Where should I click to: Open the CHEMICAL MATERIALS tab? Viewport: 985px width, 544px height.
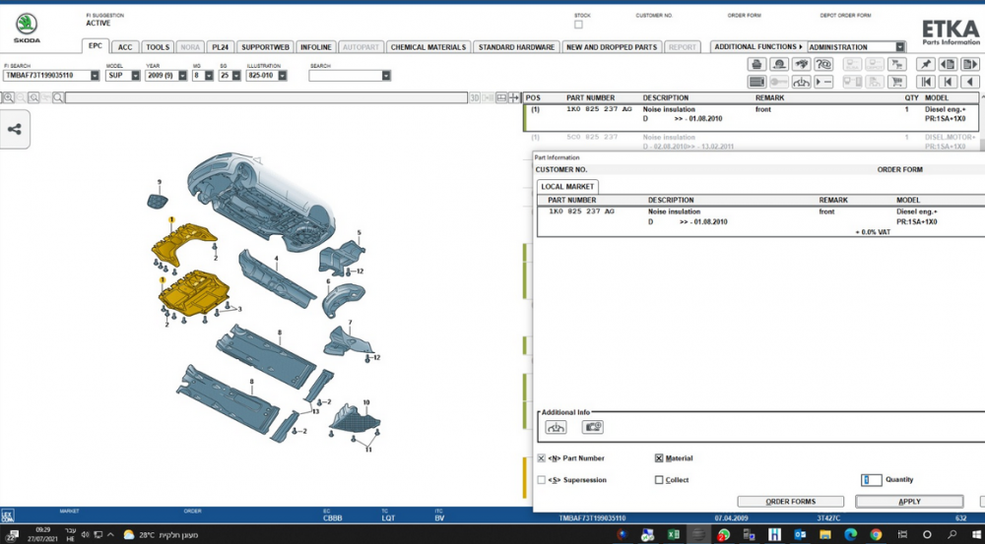[x=428, y=47]
